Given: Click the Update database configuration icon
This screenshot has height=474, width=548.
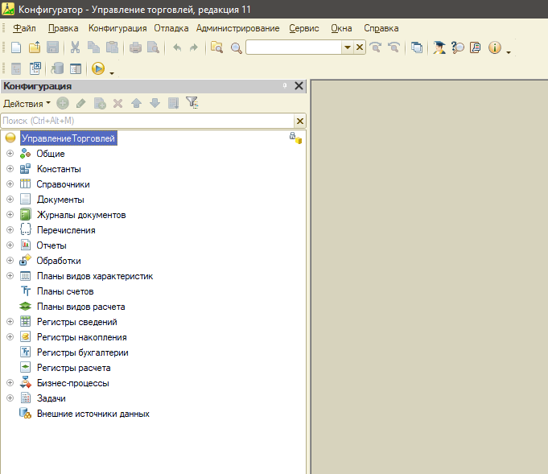Looking at the screenshot, I should (57, 68).
